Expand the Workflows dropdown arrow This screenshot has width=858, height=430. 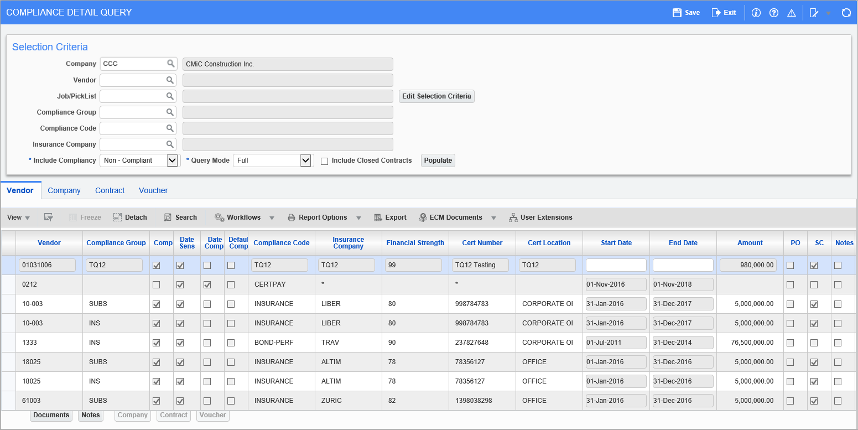pyautogui.click(x=272, y=217)
